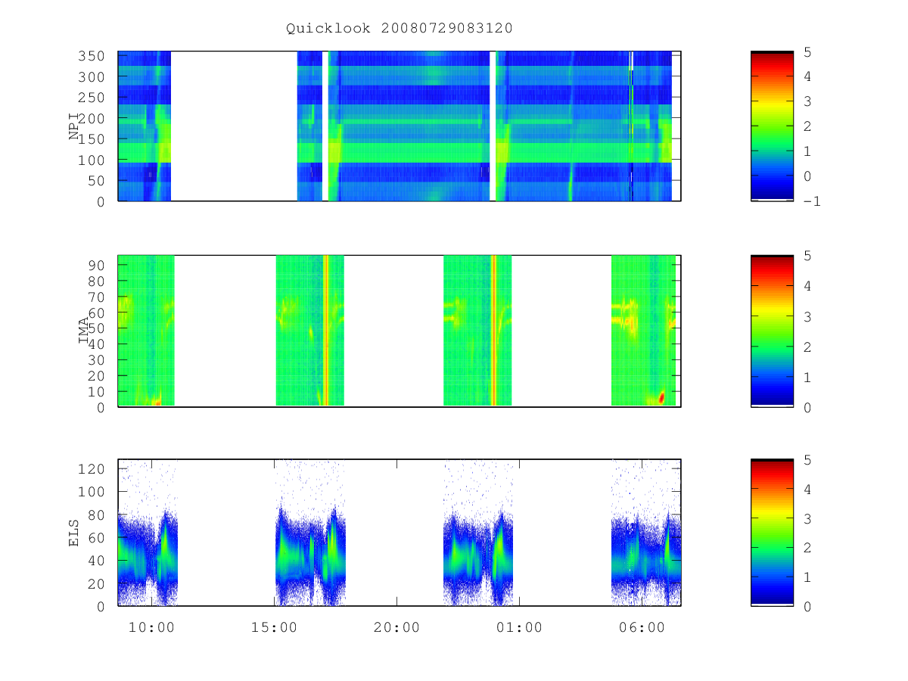
Task: Click the 0 label on the ELS colorbar
Action: tap(809, 606)
